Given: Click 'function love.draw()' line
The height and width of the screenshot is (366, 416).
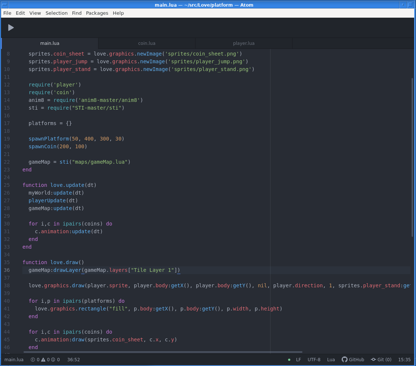Looking at the screenshot, I should pos(53,262).
